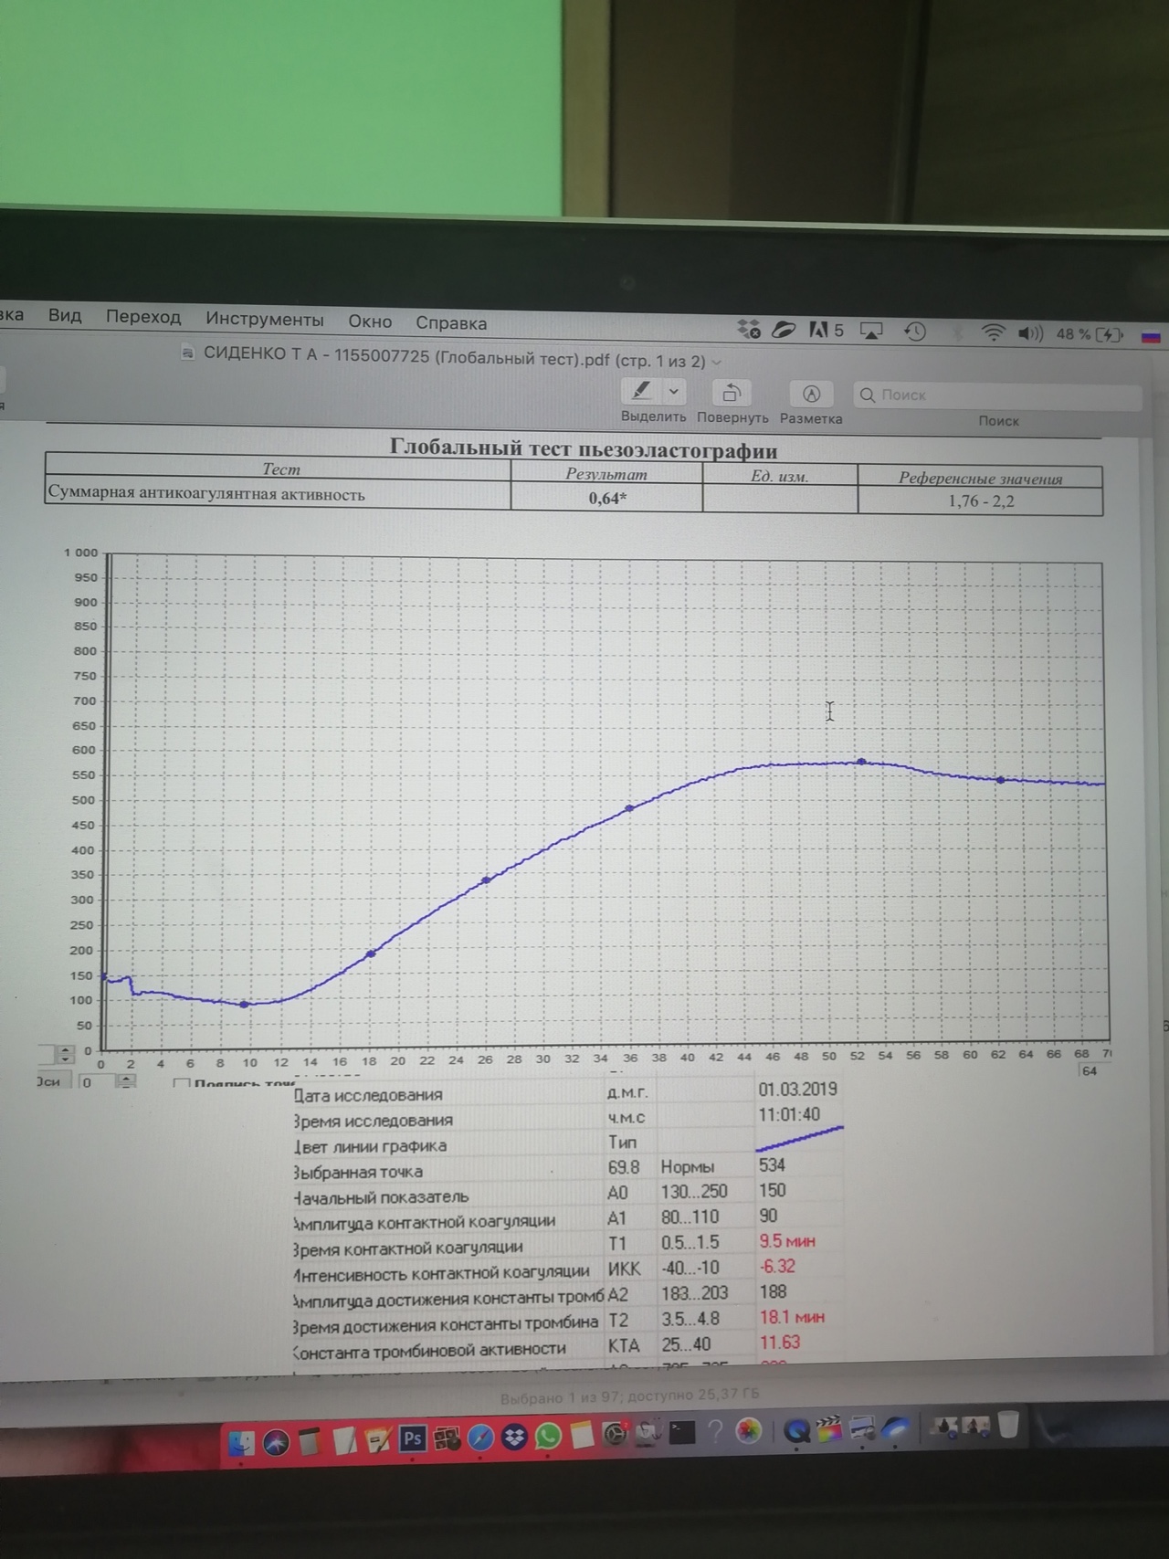The height and width of the screenshot is (1559, 1169).
Task: Open the AirPlay display menu
Action: [x=871, y=332]
